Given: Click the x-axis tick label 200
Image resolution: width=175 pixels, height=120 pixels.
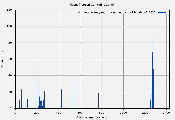Looking at the screenshot, I should coord(37,113).
